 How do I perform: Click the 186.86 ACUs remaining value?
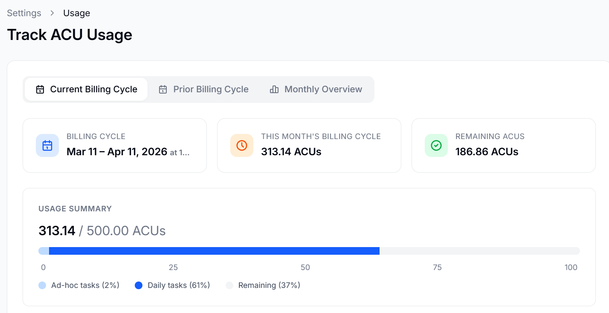487,152
